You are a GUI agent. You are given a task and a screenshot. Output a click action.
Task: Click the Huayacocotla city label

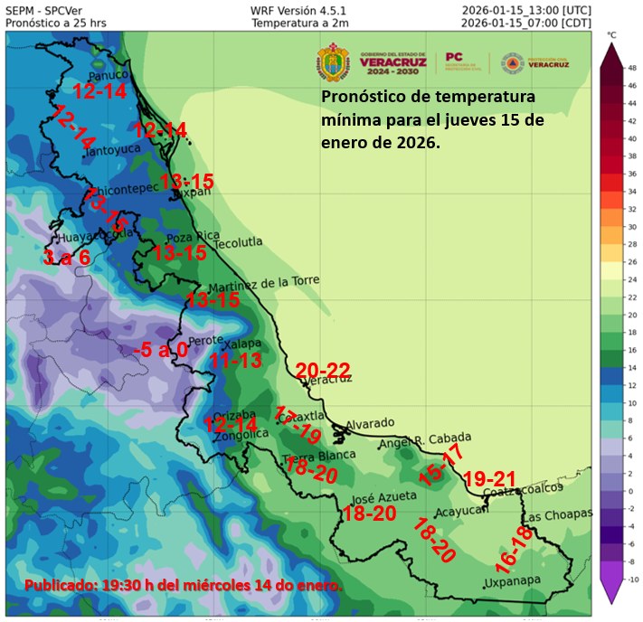pos(96,236)
